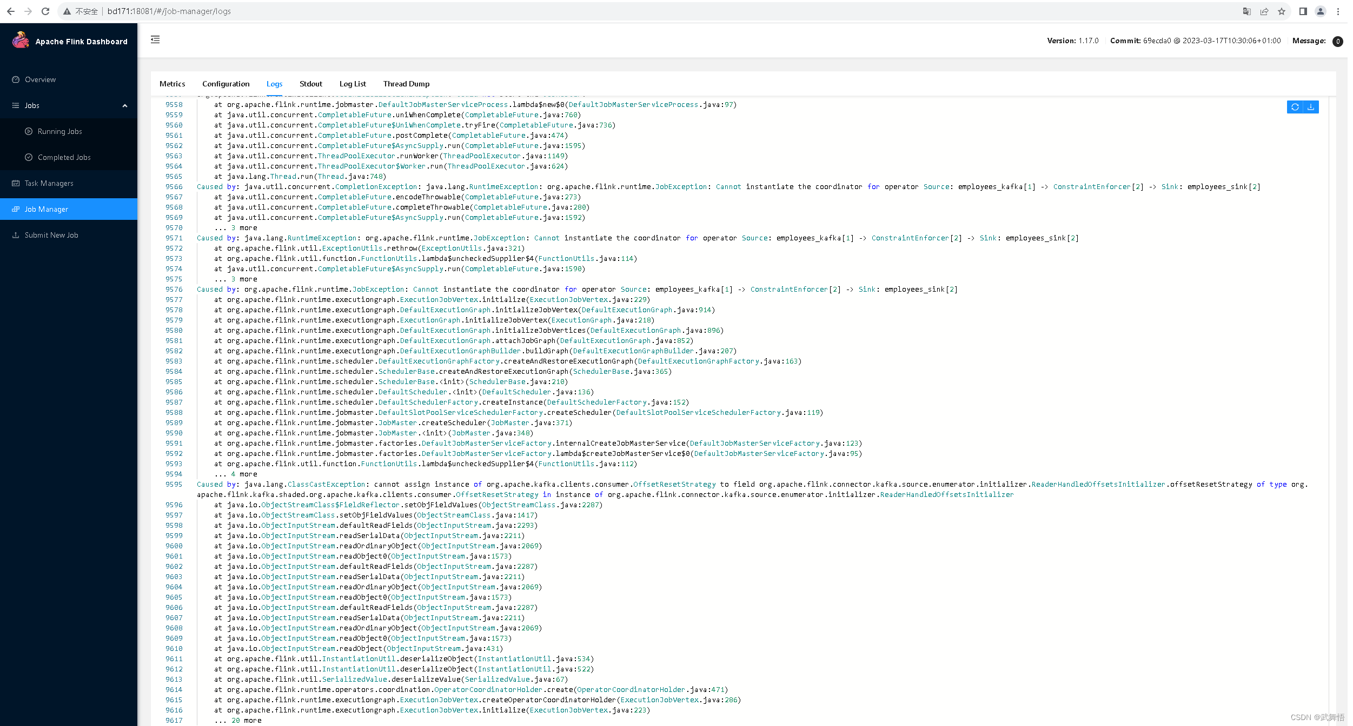Toggle the browser side panel view
The image size is (1353, 726).
tap(1303, 11)
